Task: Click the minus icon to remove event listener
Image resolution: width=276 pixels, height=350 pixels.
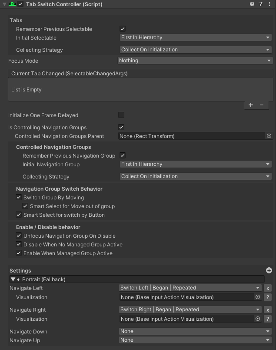Action: point(262,105)
